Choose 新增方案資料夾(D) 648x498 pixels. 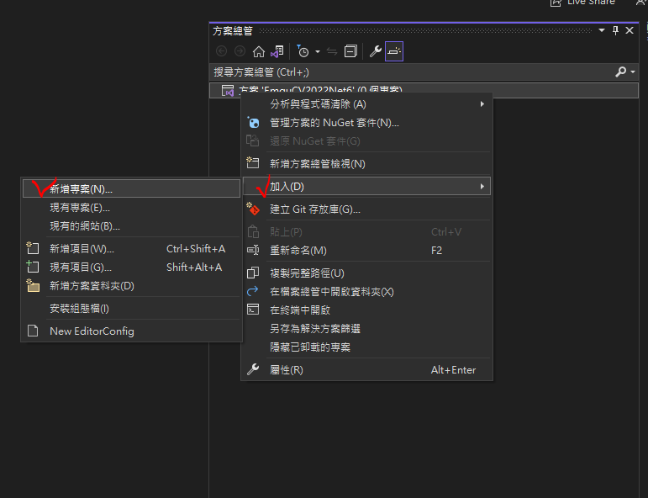(x=131, y=286)
